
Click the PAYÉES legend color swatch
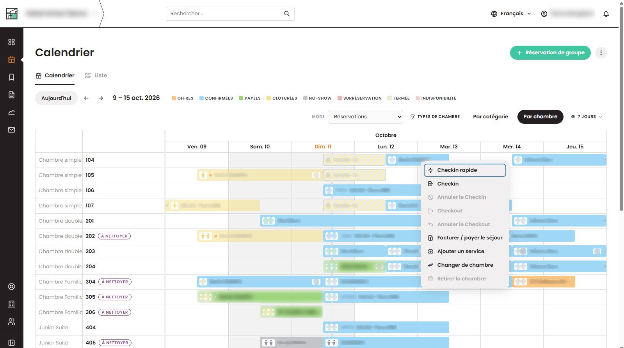point(241,98)
